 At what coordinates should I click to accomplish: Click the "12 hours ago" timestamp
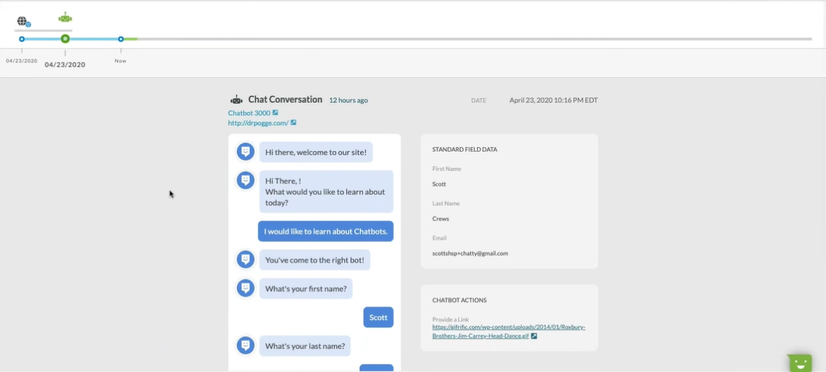pos(348,100)
